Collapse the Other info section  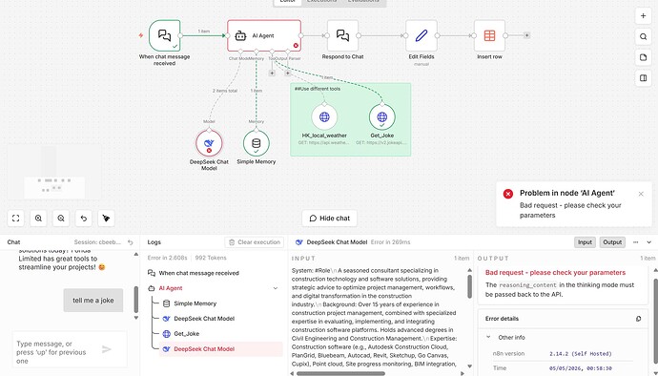tap(488, 337)
